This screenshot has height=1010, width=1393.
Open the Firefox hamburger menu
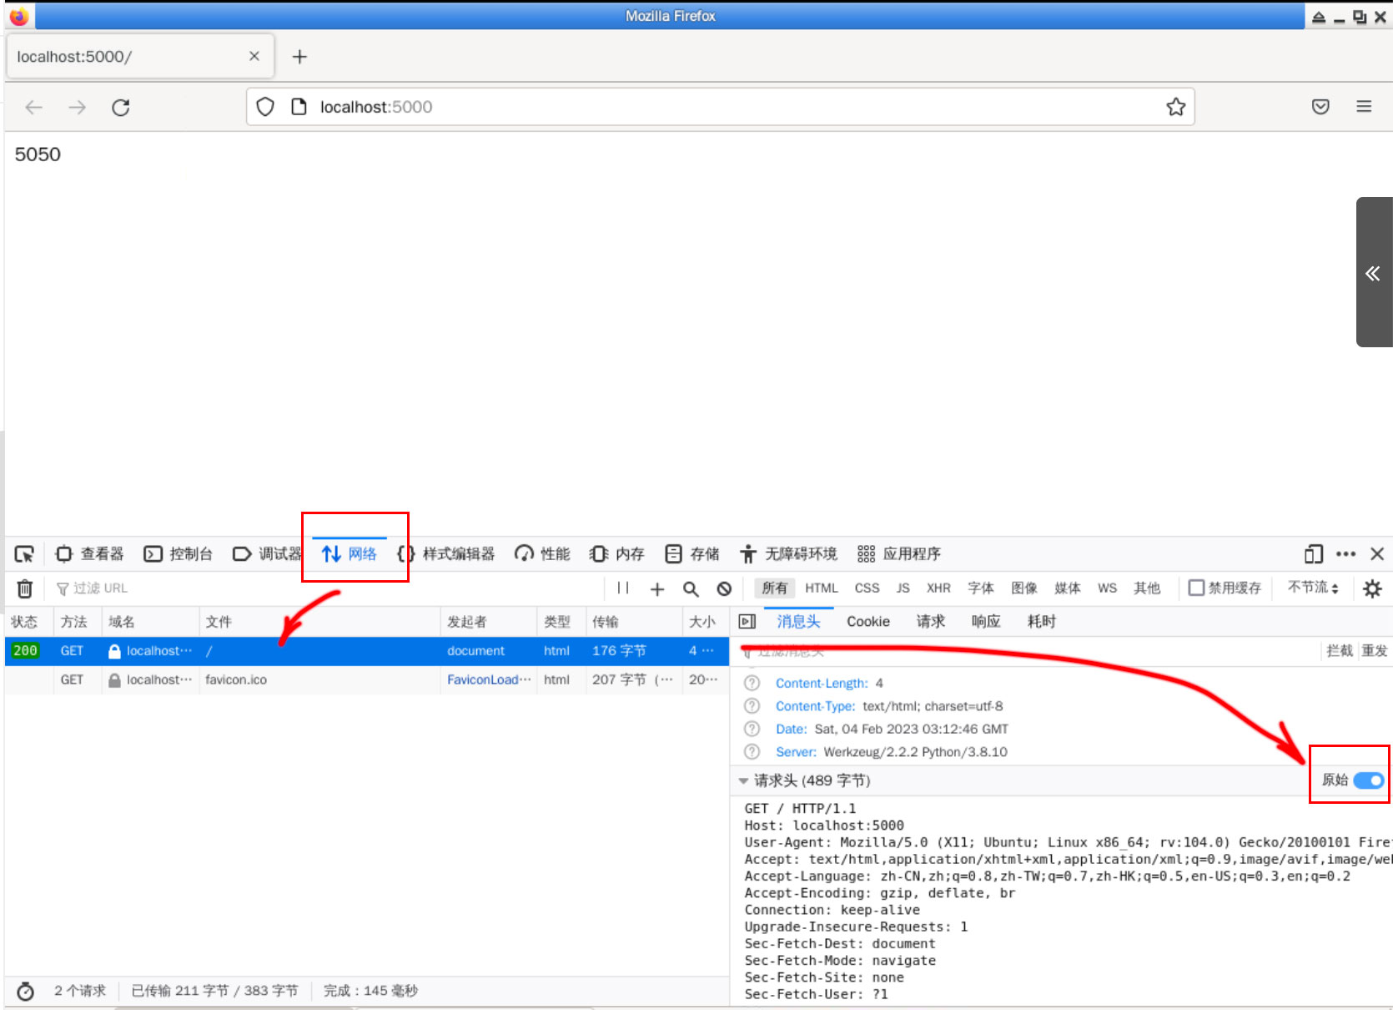[x=1364, y=107]
